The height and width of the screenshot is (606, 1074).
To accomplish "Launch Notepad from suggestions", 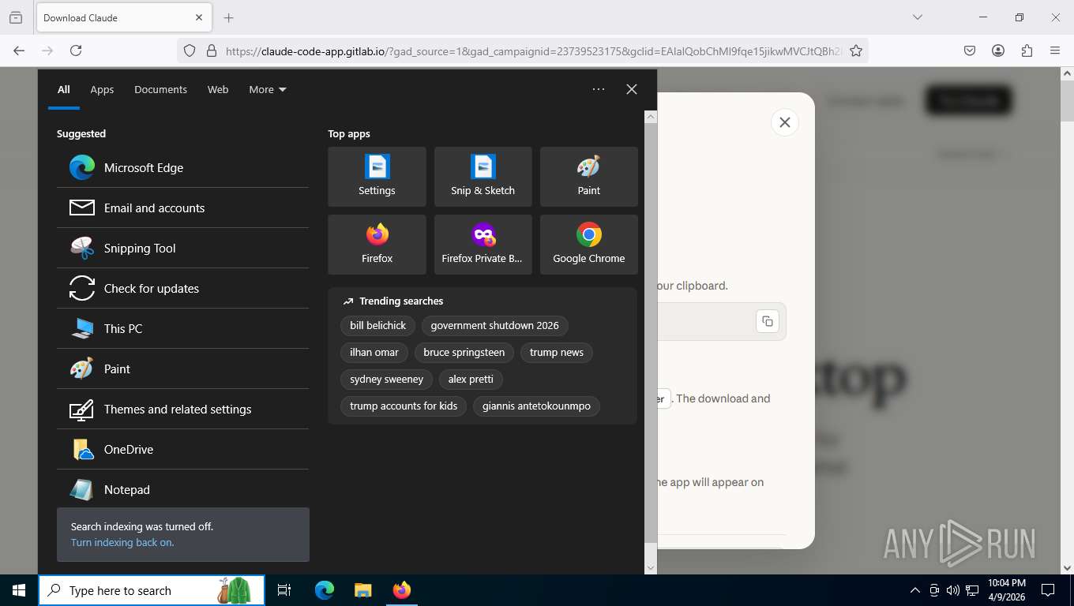I will [x=182, y=489].
